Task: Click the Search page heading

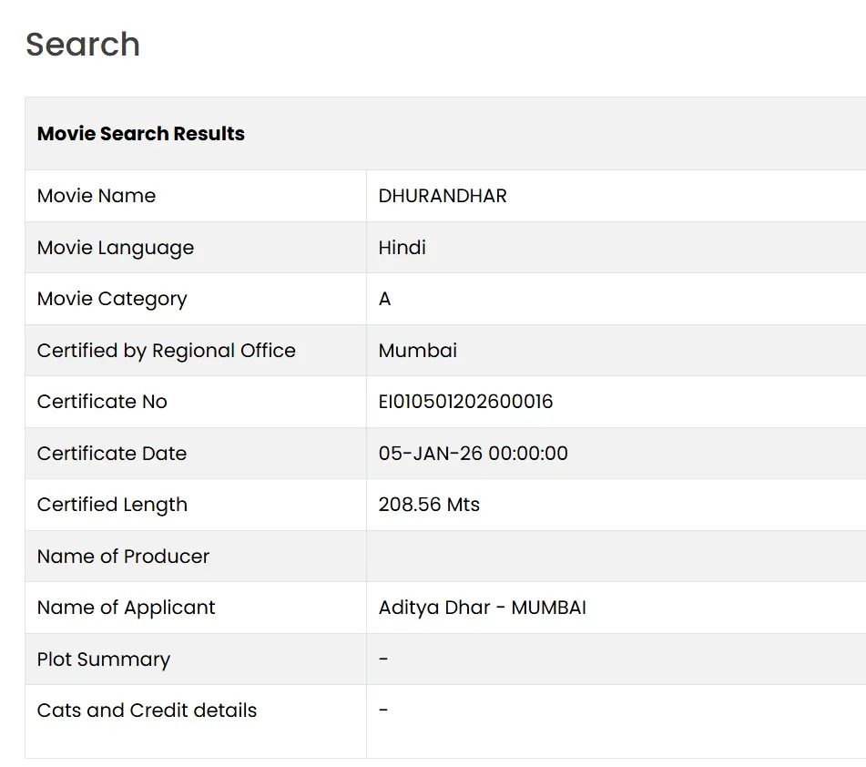Action: pyautogui.click(x=83, y=45)
